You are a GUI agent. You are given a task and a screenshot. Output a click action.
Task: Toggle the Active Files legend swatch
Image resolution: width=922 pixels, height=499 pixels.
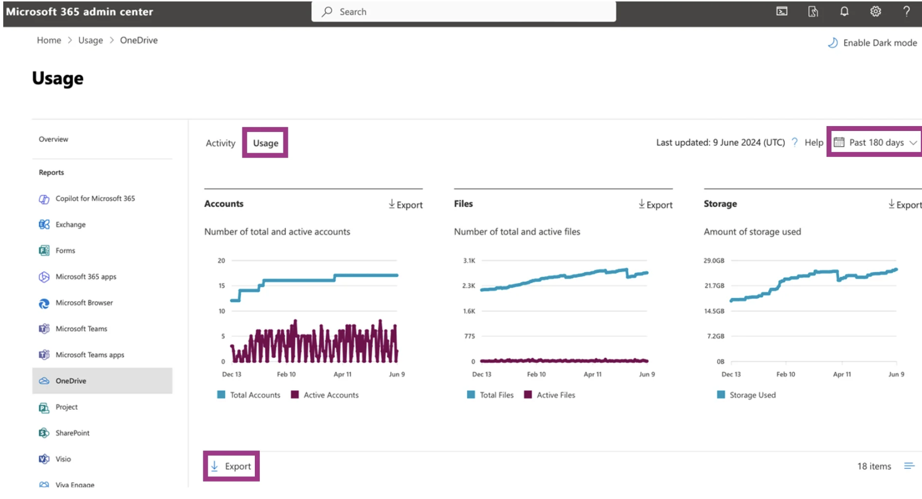click(528, 395)
